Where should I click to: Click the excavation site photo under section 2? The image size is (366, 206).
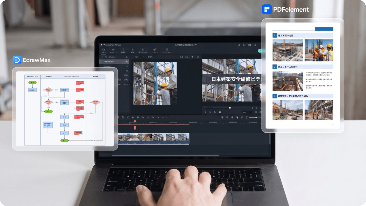point(288,81)
